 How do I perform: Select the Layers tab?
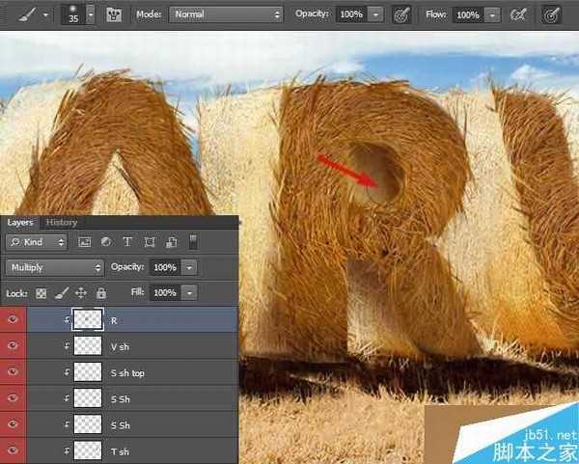click(x=20, y=222)
